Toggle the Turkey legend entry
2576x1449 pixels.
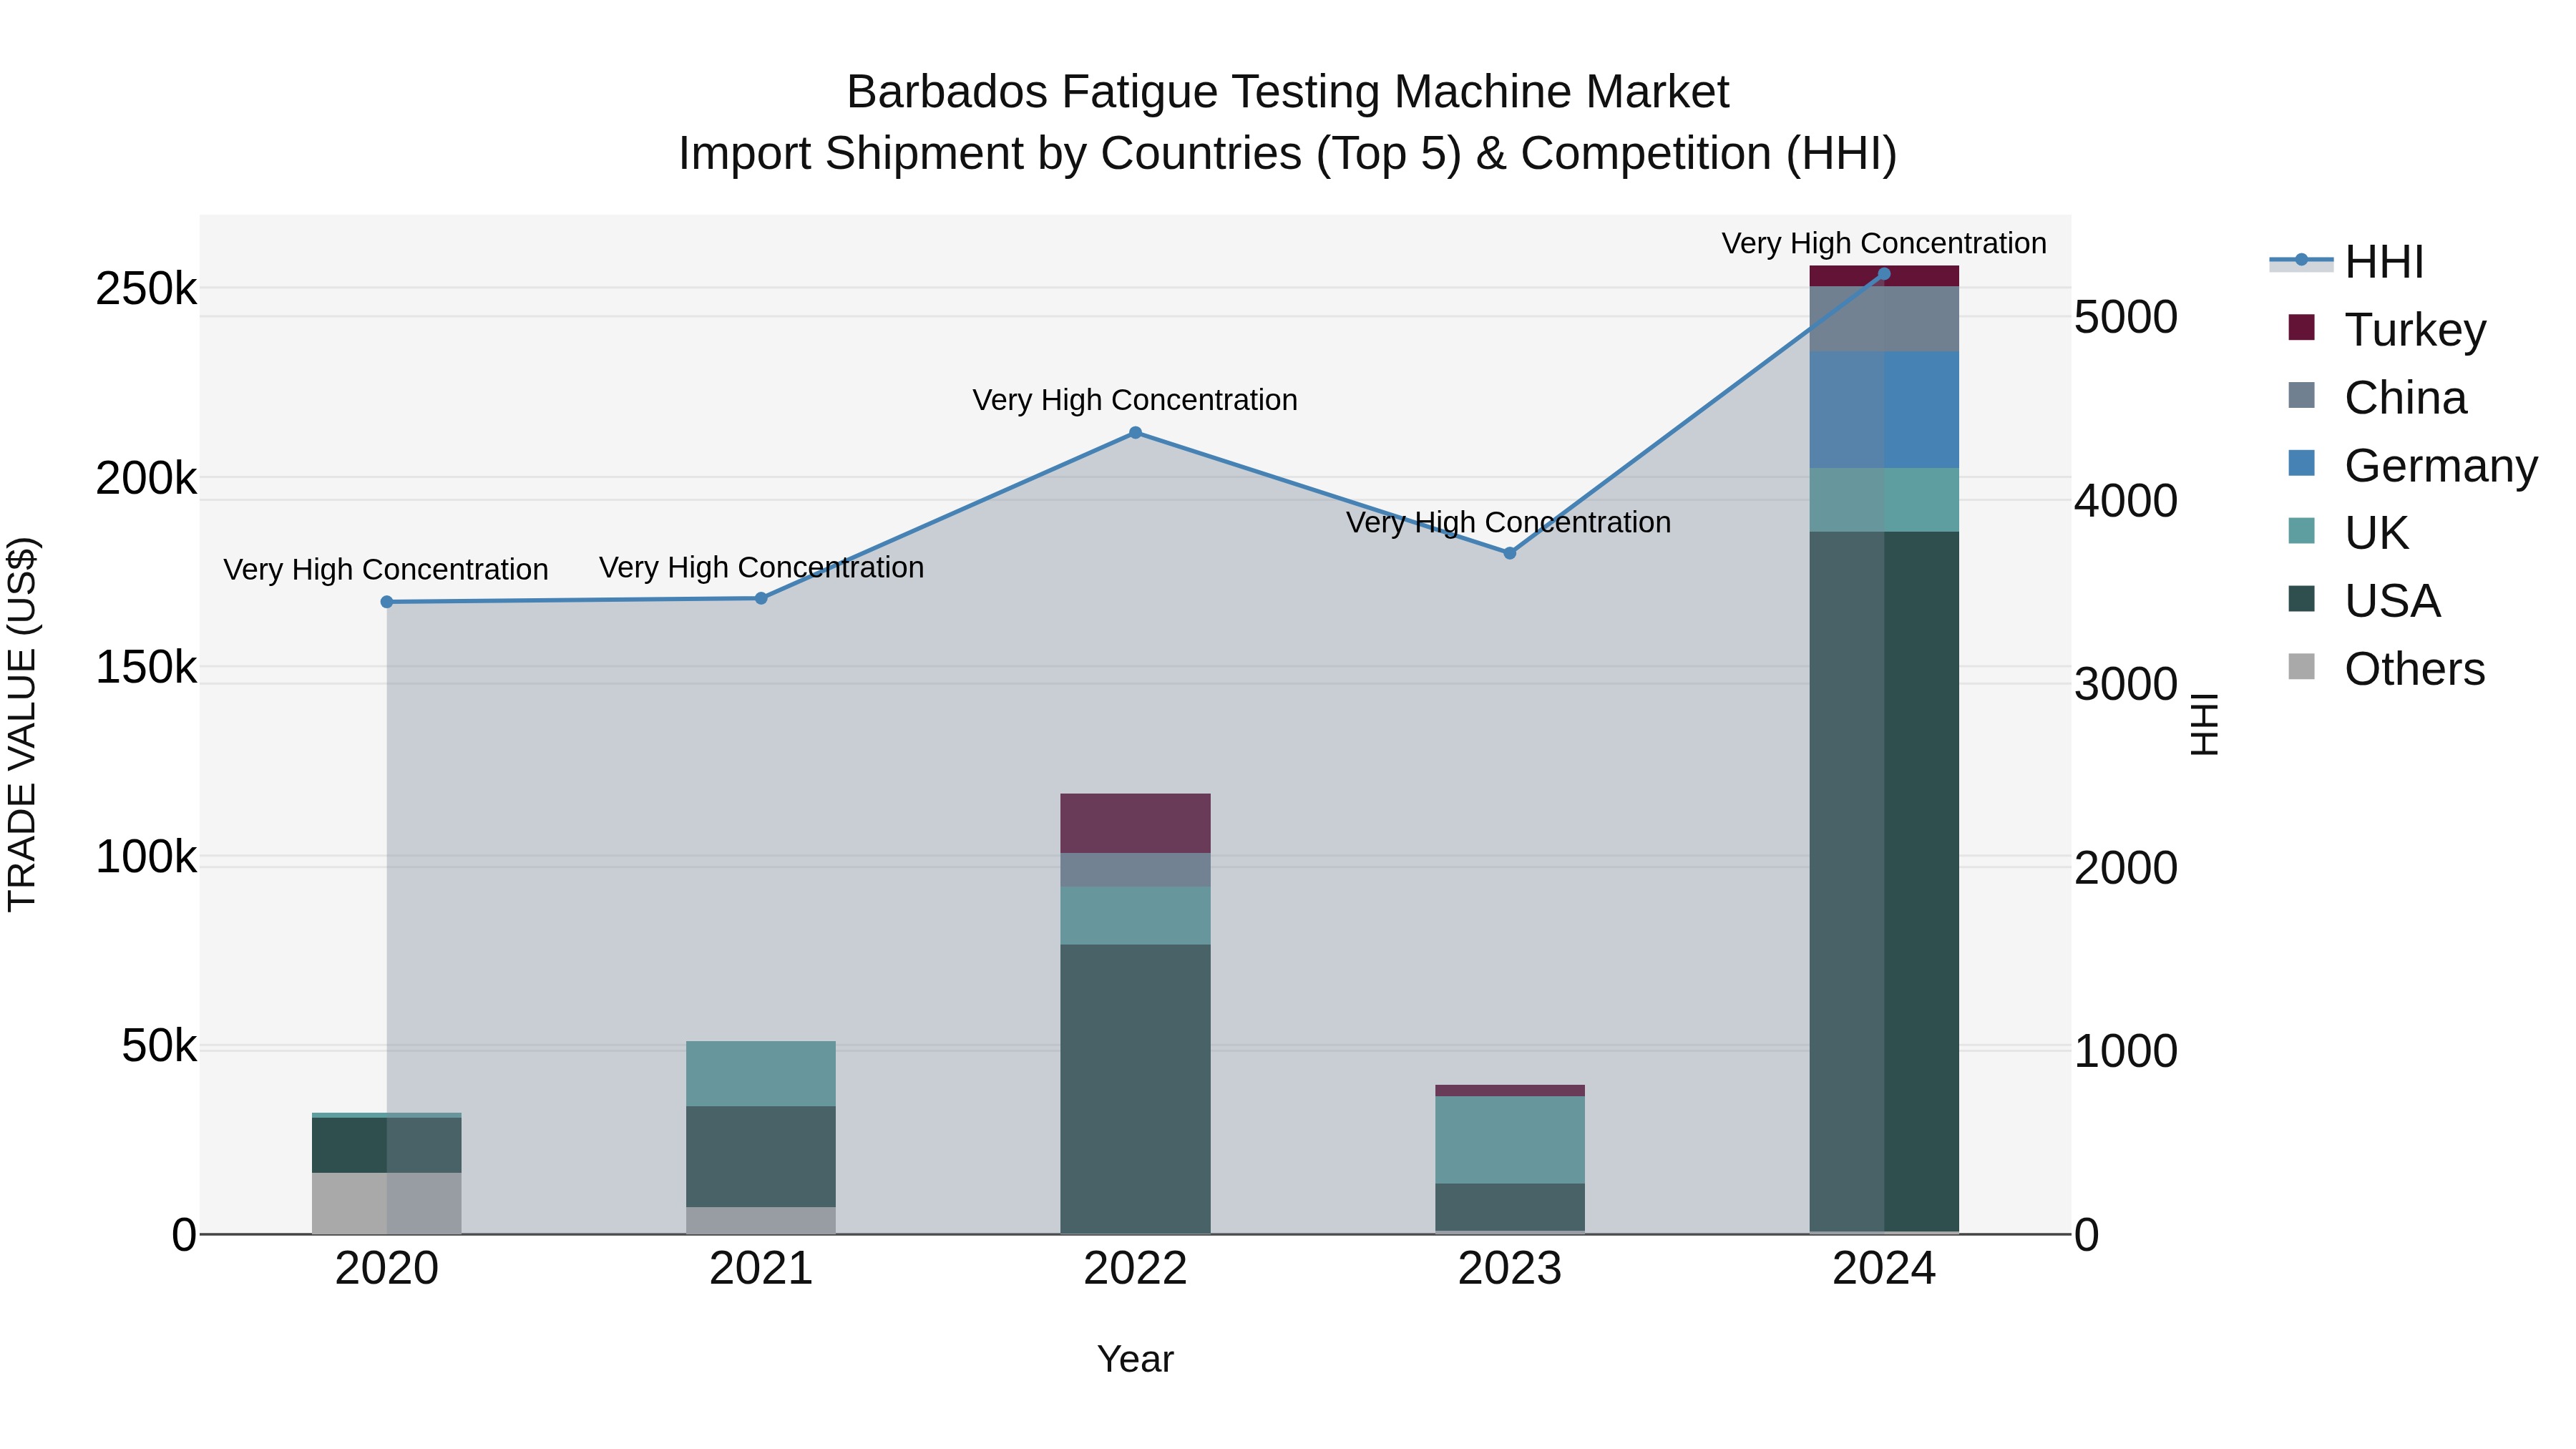(2386, 329)
